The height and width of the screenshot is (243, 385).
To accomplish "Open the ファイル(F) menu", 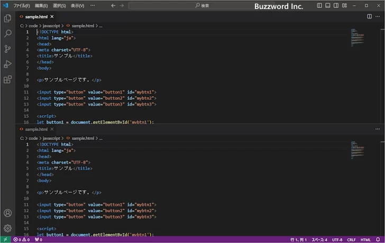I will click(x=21, y=5).
